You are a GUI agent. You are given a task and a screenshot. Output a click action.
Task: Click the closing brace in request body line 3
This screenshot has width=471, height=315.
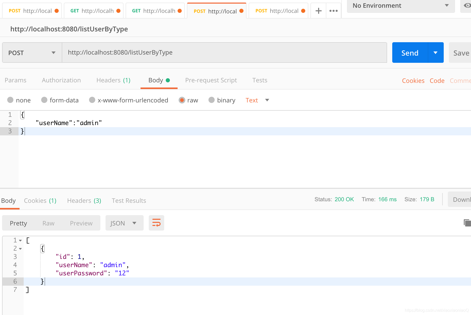pyautogui.click(x=22, y=131)
